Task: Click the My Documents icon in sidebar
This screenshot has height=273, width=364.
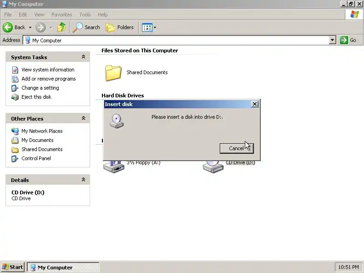Action: coord(15,140)
